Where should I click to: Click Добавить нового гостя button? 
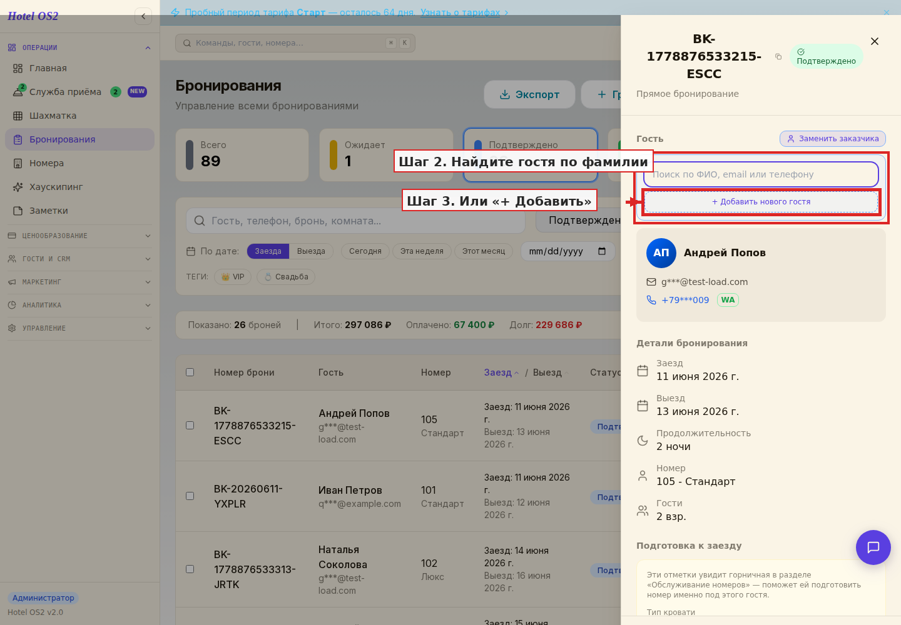point(761,202)
